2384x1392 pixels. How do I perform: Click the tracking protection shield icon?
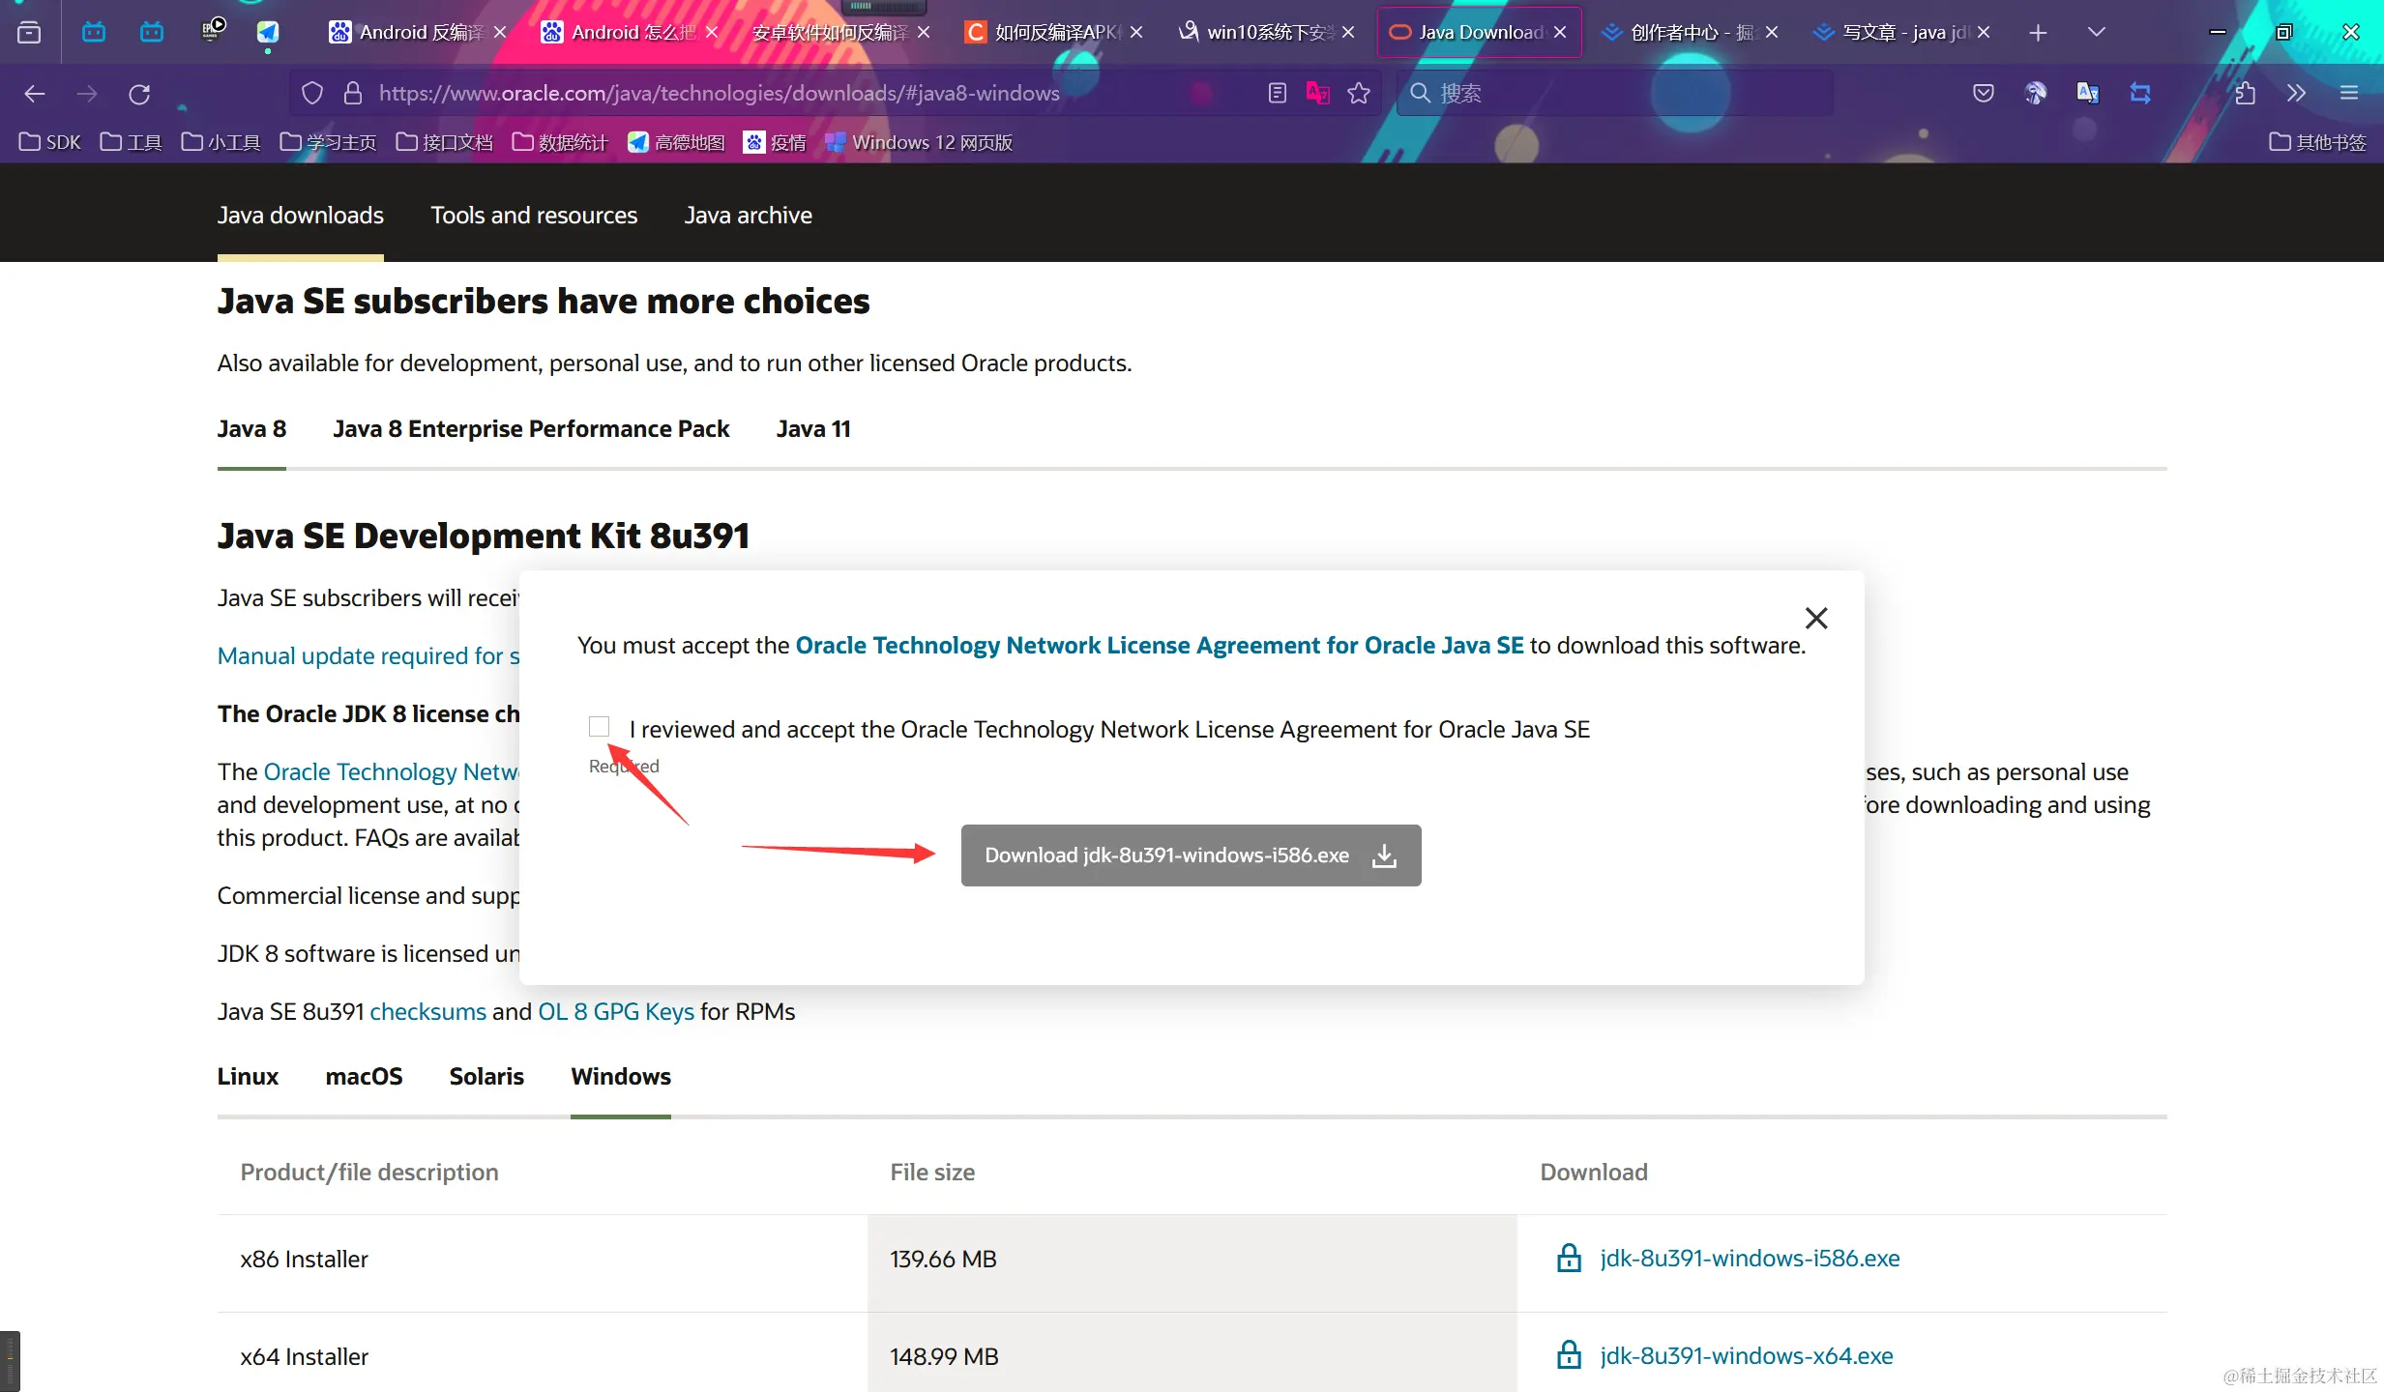click(311, 94)
